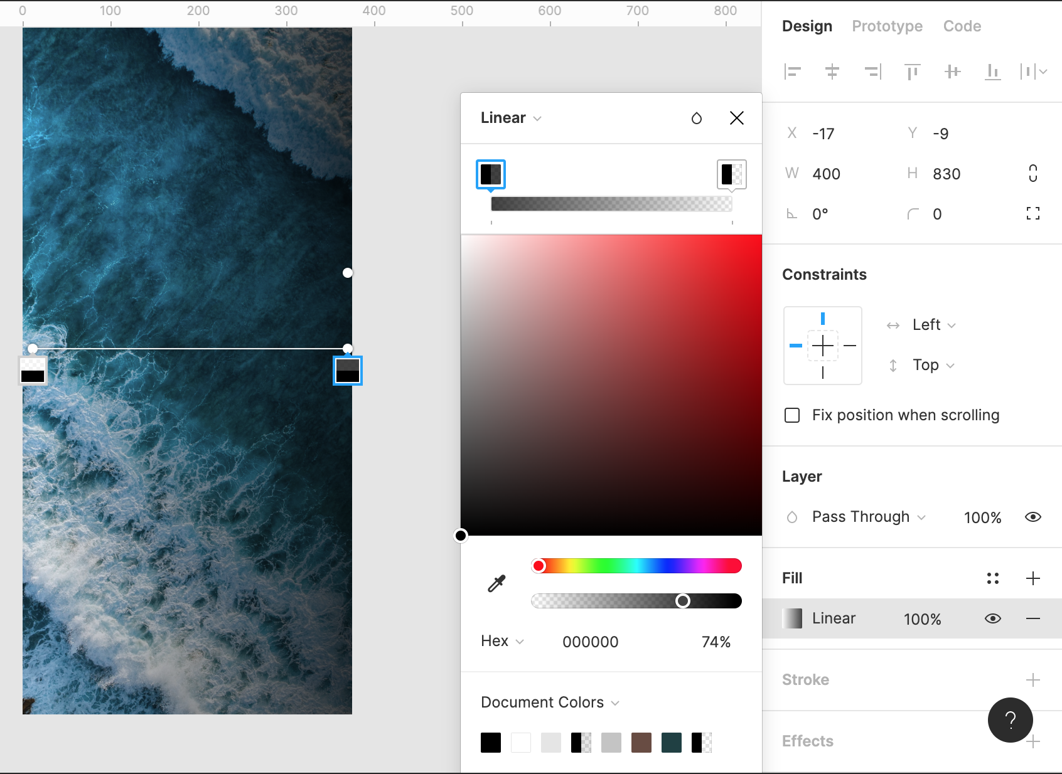
Task: Toggle layer visibility eye icon
Action: [1032, 517]
